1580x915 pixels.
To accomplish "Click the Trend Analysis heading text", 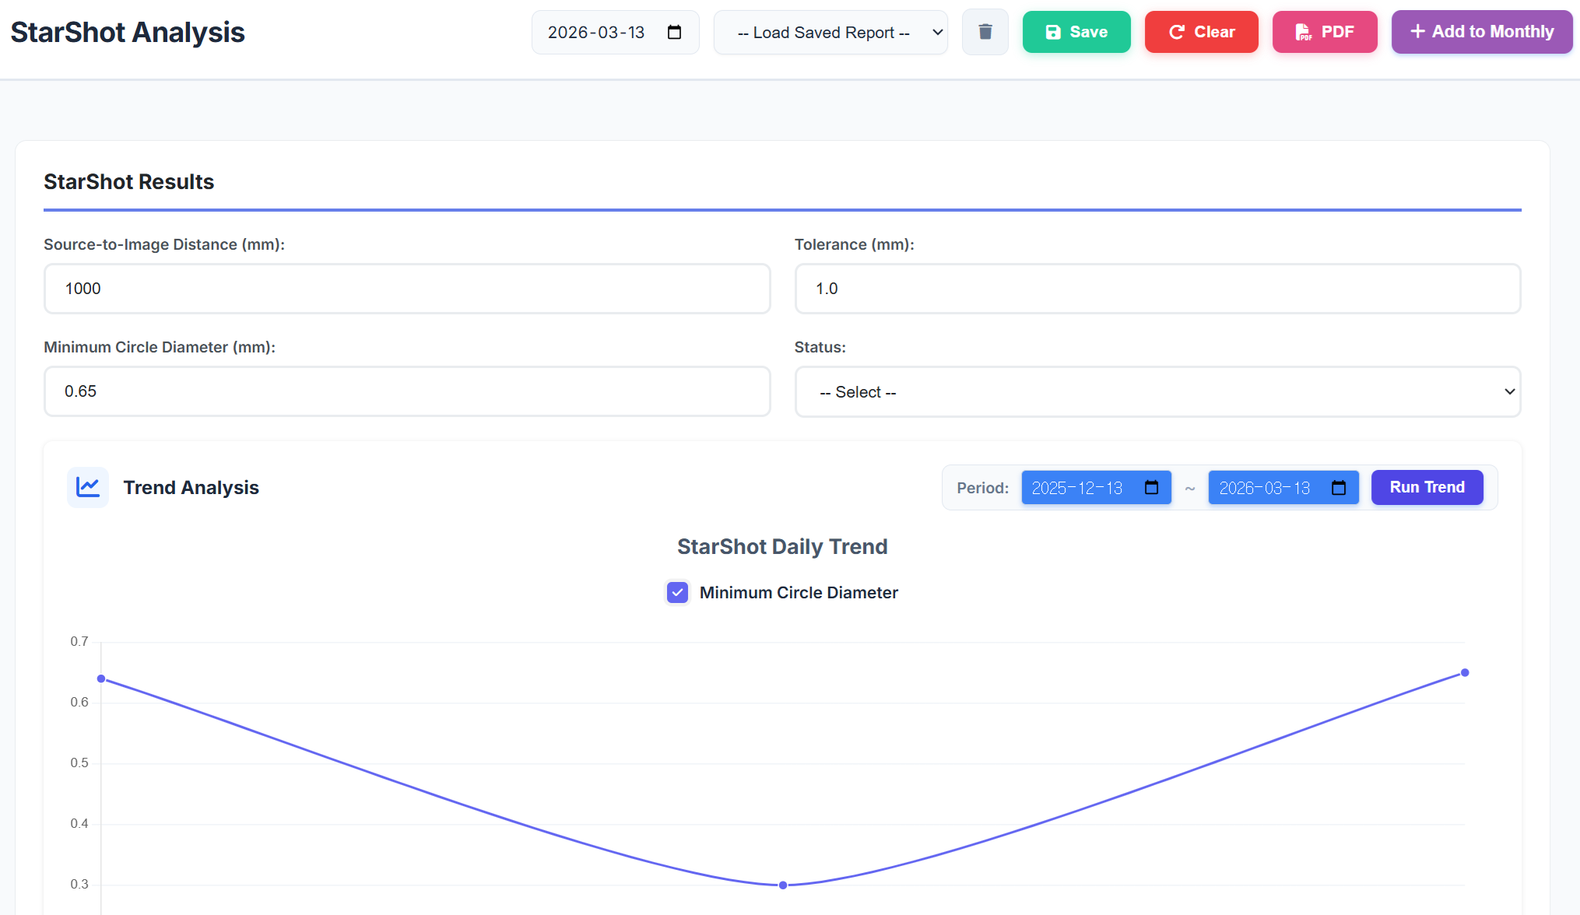I will (191, 488).
